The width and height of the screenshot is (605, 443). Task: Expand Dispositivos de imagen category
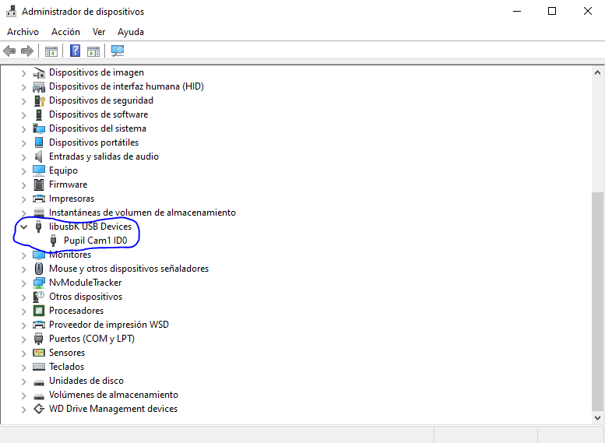point(23,73)
